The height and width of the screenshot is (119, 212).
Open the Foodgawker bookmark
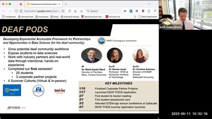coord(9,17)
